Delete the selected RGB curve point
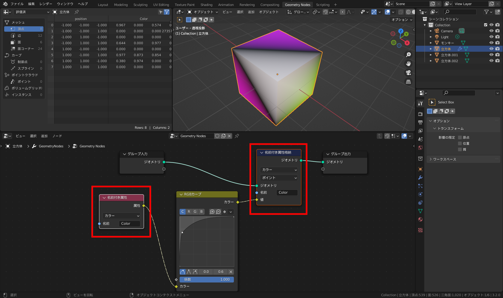Screen dimensions: 503x298 [231, 272]
